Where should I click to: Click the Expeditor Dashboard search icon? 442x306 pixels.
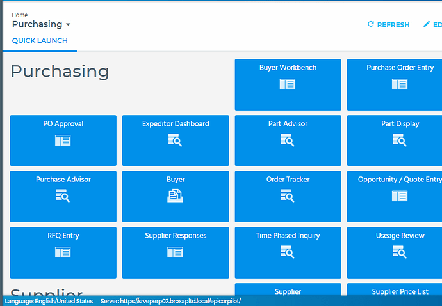tap(175, 140)
